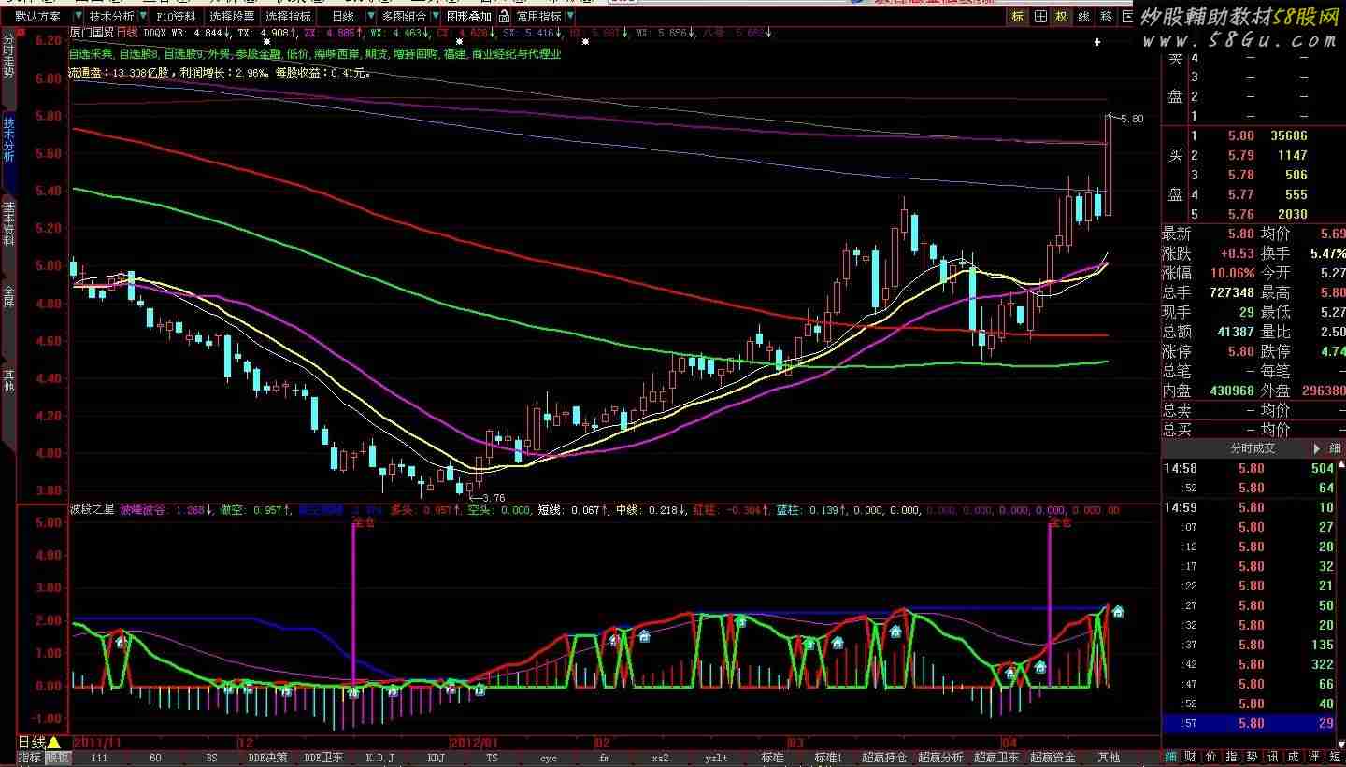Select the K.D.J indicator tab
Image resolution: width=1346 pixels, height=767 pixels.
pos(379,758)
